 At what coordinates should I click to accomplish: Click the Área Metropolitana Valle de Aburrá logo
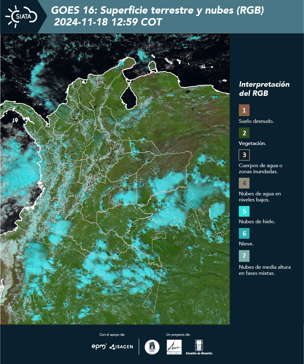[x=174, y=347]
